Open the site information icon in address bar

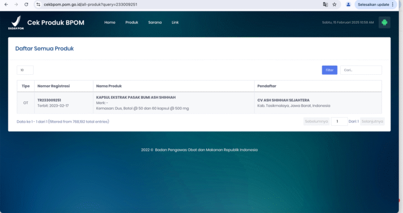(38, 4)
